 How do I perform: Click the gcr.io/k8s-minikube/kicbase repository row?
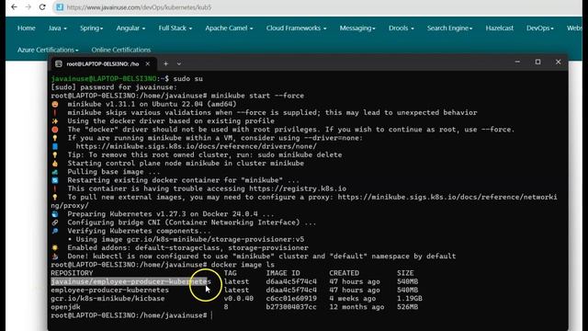(x=107, y=299)
